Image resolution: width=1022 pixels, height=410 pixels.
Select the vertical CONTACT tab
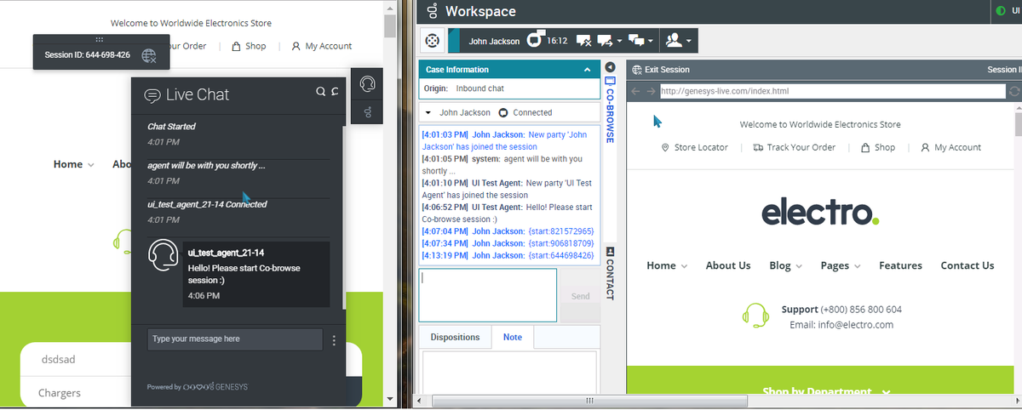610,272
